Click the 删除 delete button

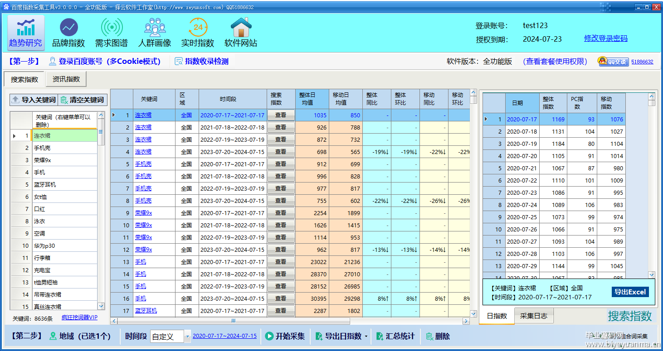click(438, 336)
